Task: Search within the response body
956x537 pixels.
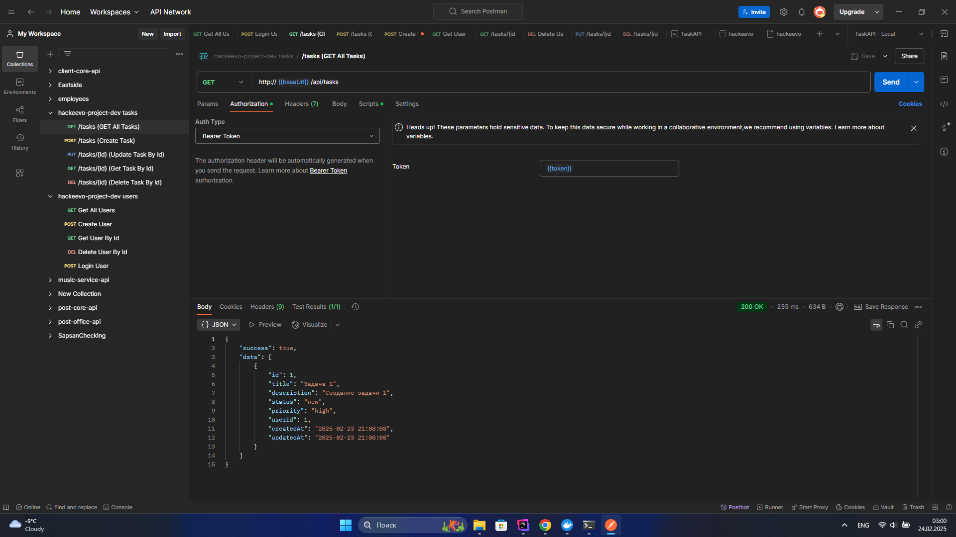Action: tap(904, 325)
